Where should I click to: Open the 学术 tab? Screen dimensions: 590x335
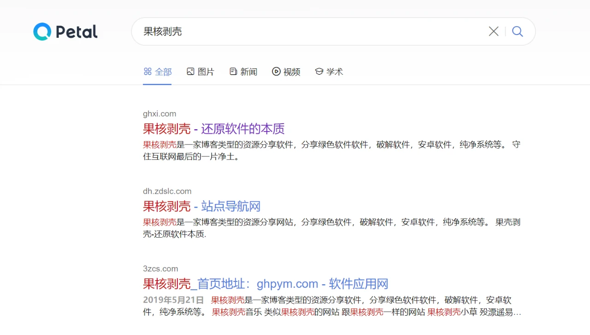tap(329, 72)
